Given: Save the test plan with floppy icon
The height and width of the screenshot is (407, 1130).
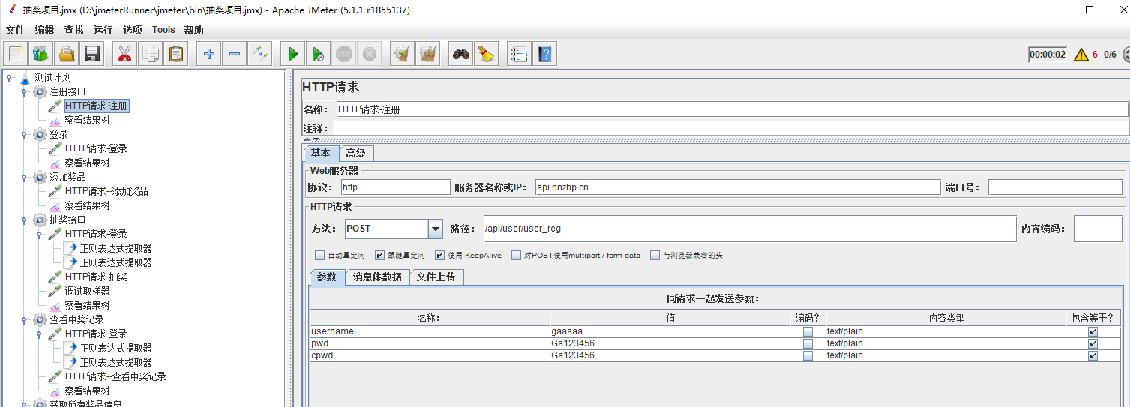Looking at the screenshot, I should point(92,54).
